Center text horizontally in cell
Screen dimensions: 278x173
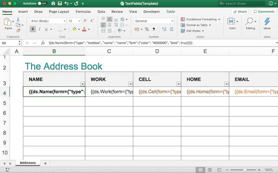109,25
